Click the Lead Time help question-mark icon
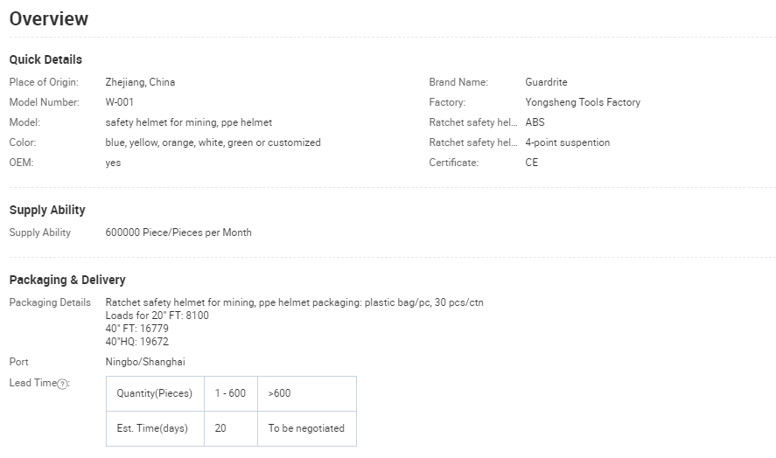This screenshot has height=458, width=776. [63, 384]
